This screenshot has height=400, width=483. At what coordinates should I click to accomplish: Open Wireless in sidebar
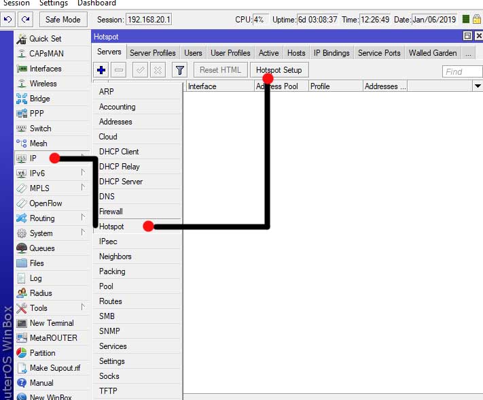(x=52, y=84)
